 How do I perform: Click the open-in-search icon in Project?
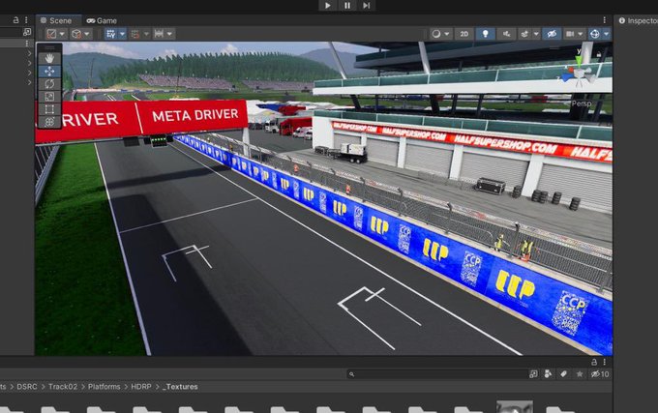533,374
